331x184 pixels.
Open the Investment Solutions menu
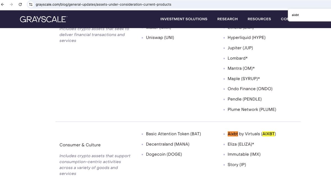tap(184, 19)
